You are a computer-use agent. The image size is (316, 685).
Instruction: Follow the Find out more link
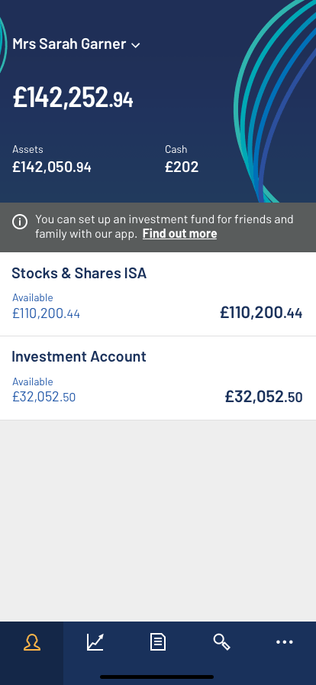point(179,234)
